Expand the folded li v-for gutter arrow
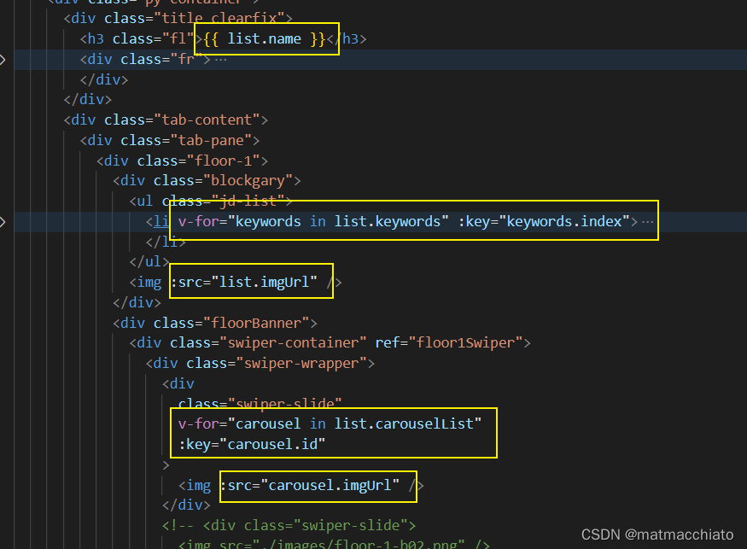Image resolution: width=747 pixels, height=549 pixels. tap(3, 222)
